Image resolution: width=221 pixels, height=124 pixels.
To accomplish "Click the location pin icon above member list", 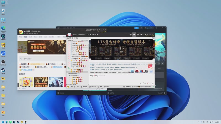I will [x=72, y=38].
